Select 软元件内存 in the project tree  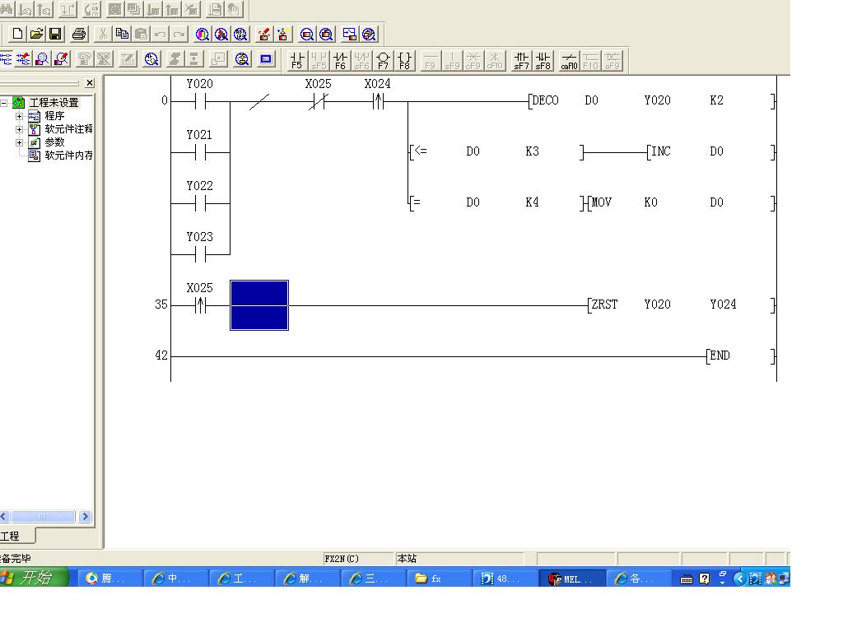coord(68,156)
